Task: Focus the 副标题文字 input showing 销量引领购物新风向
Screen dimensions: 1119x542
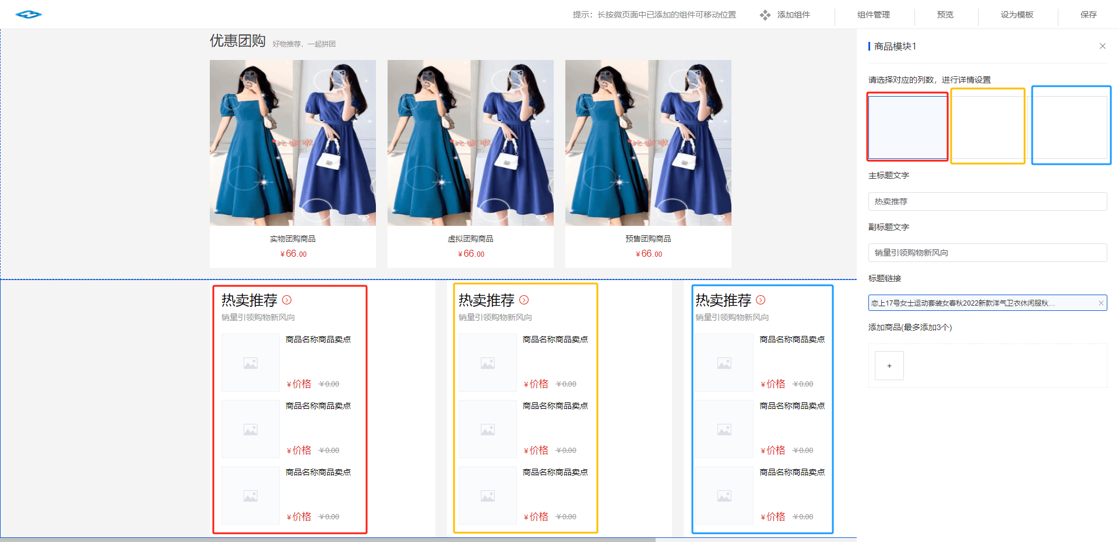Action: [987, 253]
